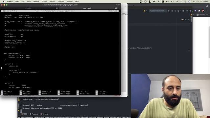The width and height of the screenshot is (210, 118).
Task: Click the 'proxy_pass http://myapp1;' line
Action: click(25, 72)
